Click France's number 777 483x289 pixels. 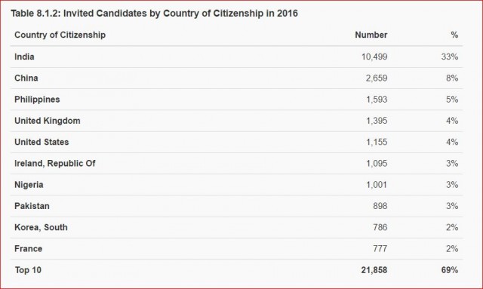[380, 249]
